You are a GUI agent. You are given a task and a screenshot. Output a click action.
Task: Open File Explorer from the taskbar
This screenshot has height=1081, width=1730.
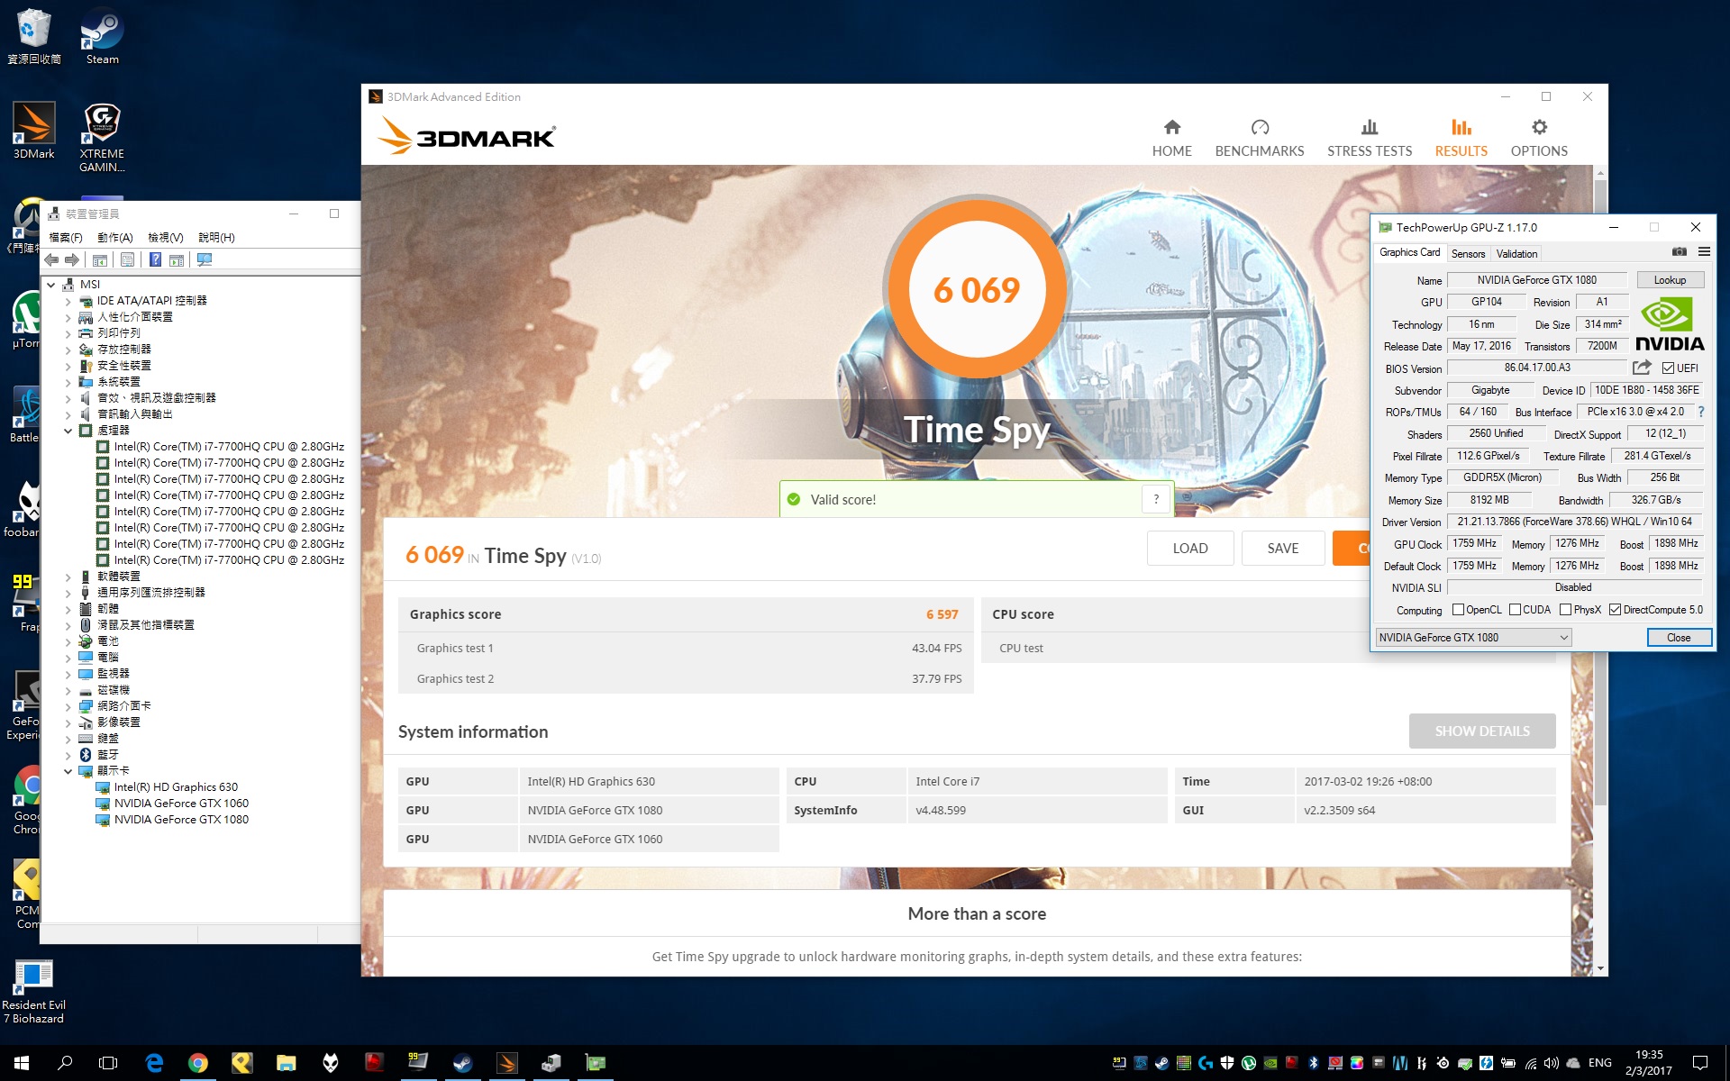point(286,1063)
